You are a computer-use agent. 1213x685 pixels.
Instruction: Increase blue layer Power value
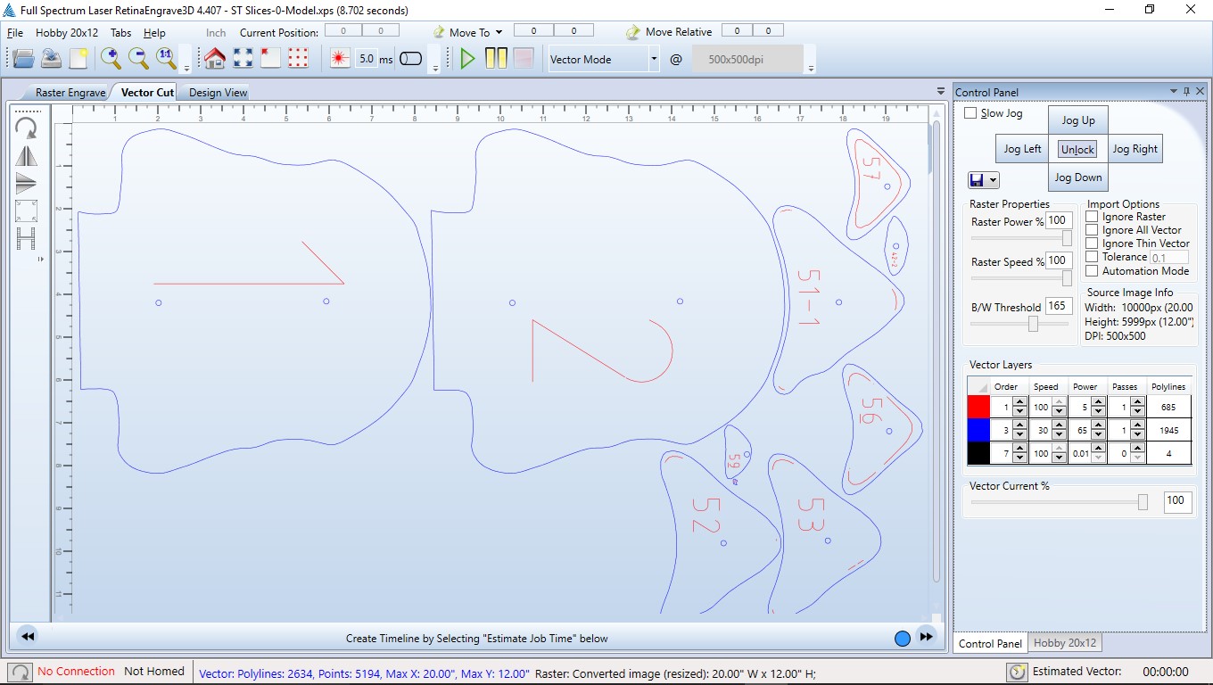[1099, 425]
